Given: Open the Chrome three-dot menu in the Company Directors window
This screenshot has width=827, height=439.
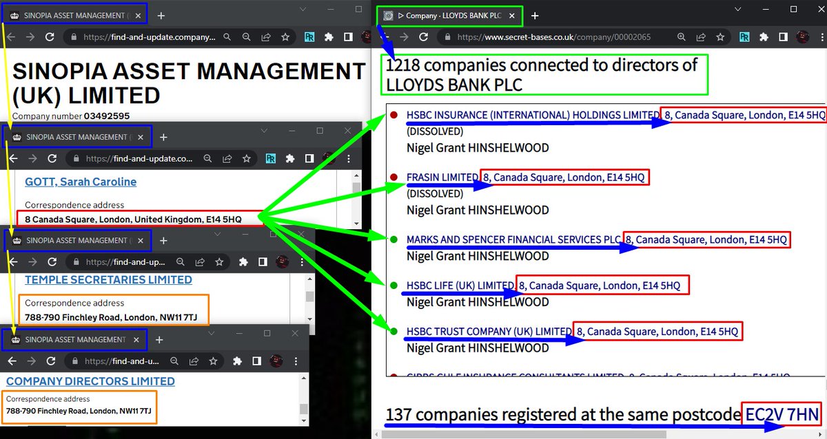Looking at the screenshot, I should click(294, 361).
